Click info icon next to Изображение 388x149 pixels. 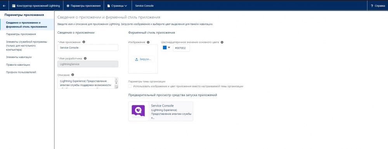148,42
